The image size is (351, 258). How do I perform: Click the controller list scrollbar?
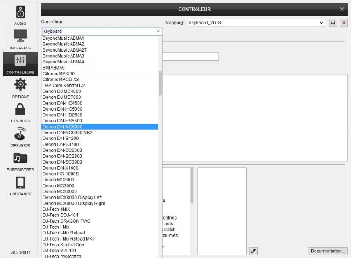click(x=160, y=83)
